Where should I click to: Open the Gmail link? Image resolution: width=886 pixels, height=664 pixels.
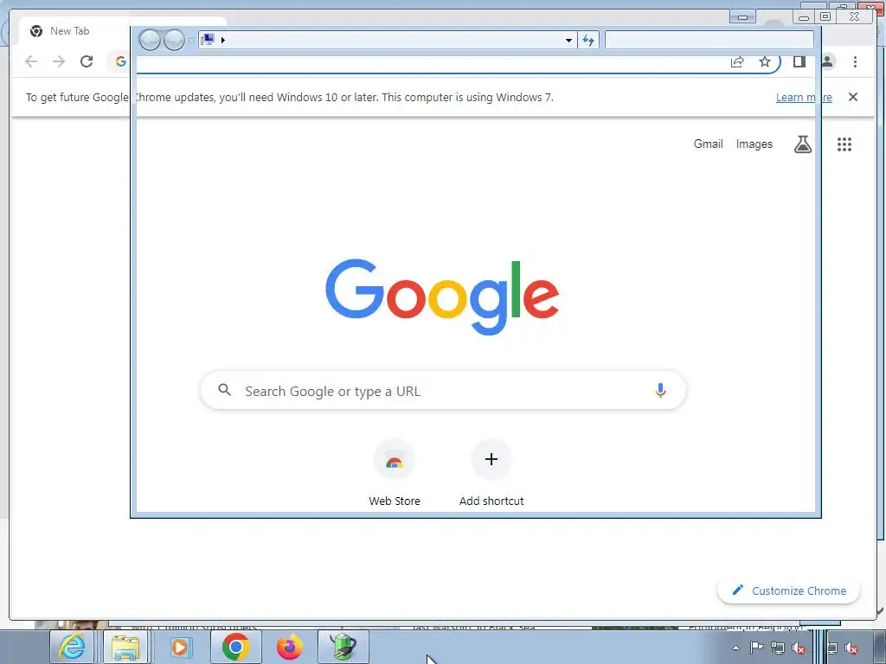tap(708, 144)
